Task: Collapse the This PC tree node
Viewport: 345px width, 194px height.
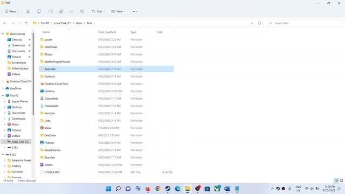Action: (x=3, y=96)
